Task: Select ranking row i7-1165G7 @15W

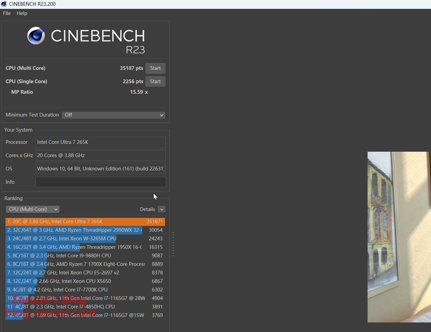Action: pyautogui.click(x=85, y=315)
